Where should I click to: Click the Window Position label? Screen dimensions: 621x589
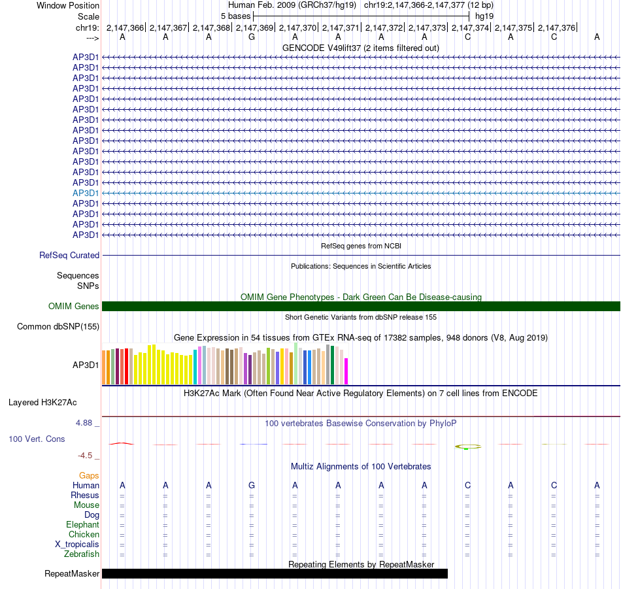click(68, 5)
